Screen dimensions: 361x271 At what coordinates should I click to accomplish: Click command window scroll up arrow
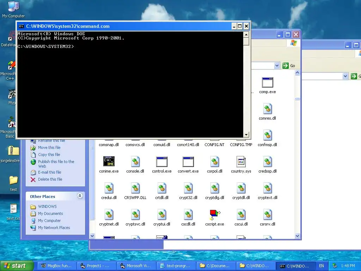(246, 35)
